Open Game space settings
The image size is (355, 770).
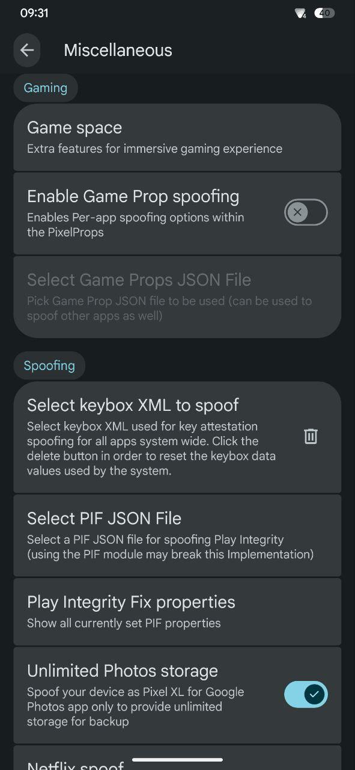click(177, 137)
